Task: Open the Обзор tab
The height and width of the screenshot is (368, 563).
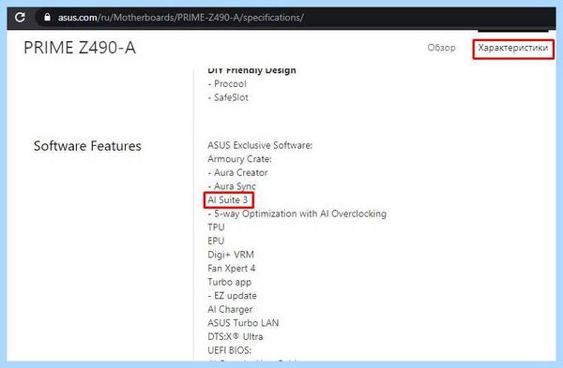Action: pyautogui.click(x=441, y=48)
